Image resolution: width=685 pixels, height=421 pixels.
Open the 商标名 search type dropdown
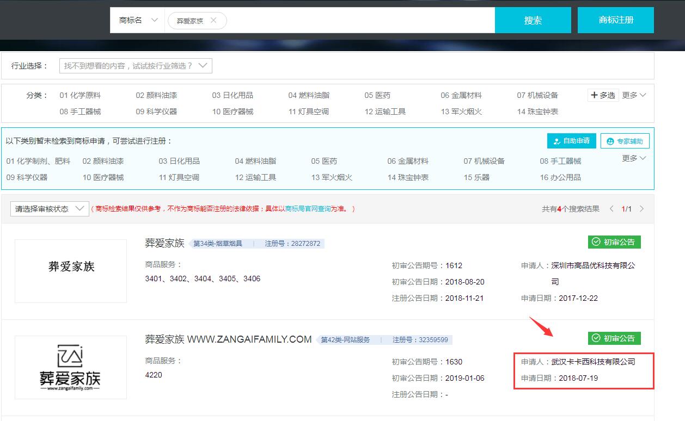pos(138,20)
